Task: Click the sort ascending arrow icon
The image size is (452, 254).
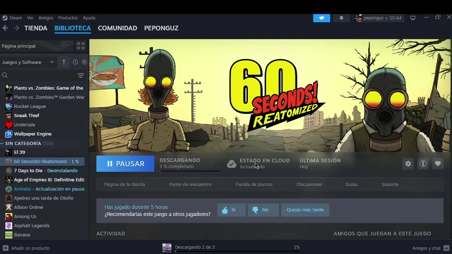Action: (64, 62)
